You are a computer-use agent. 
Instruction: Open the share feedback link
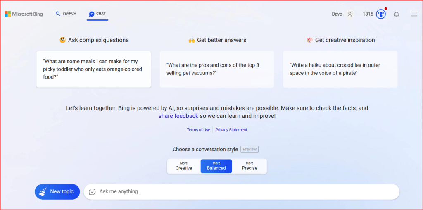(x=178, y=116)
